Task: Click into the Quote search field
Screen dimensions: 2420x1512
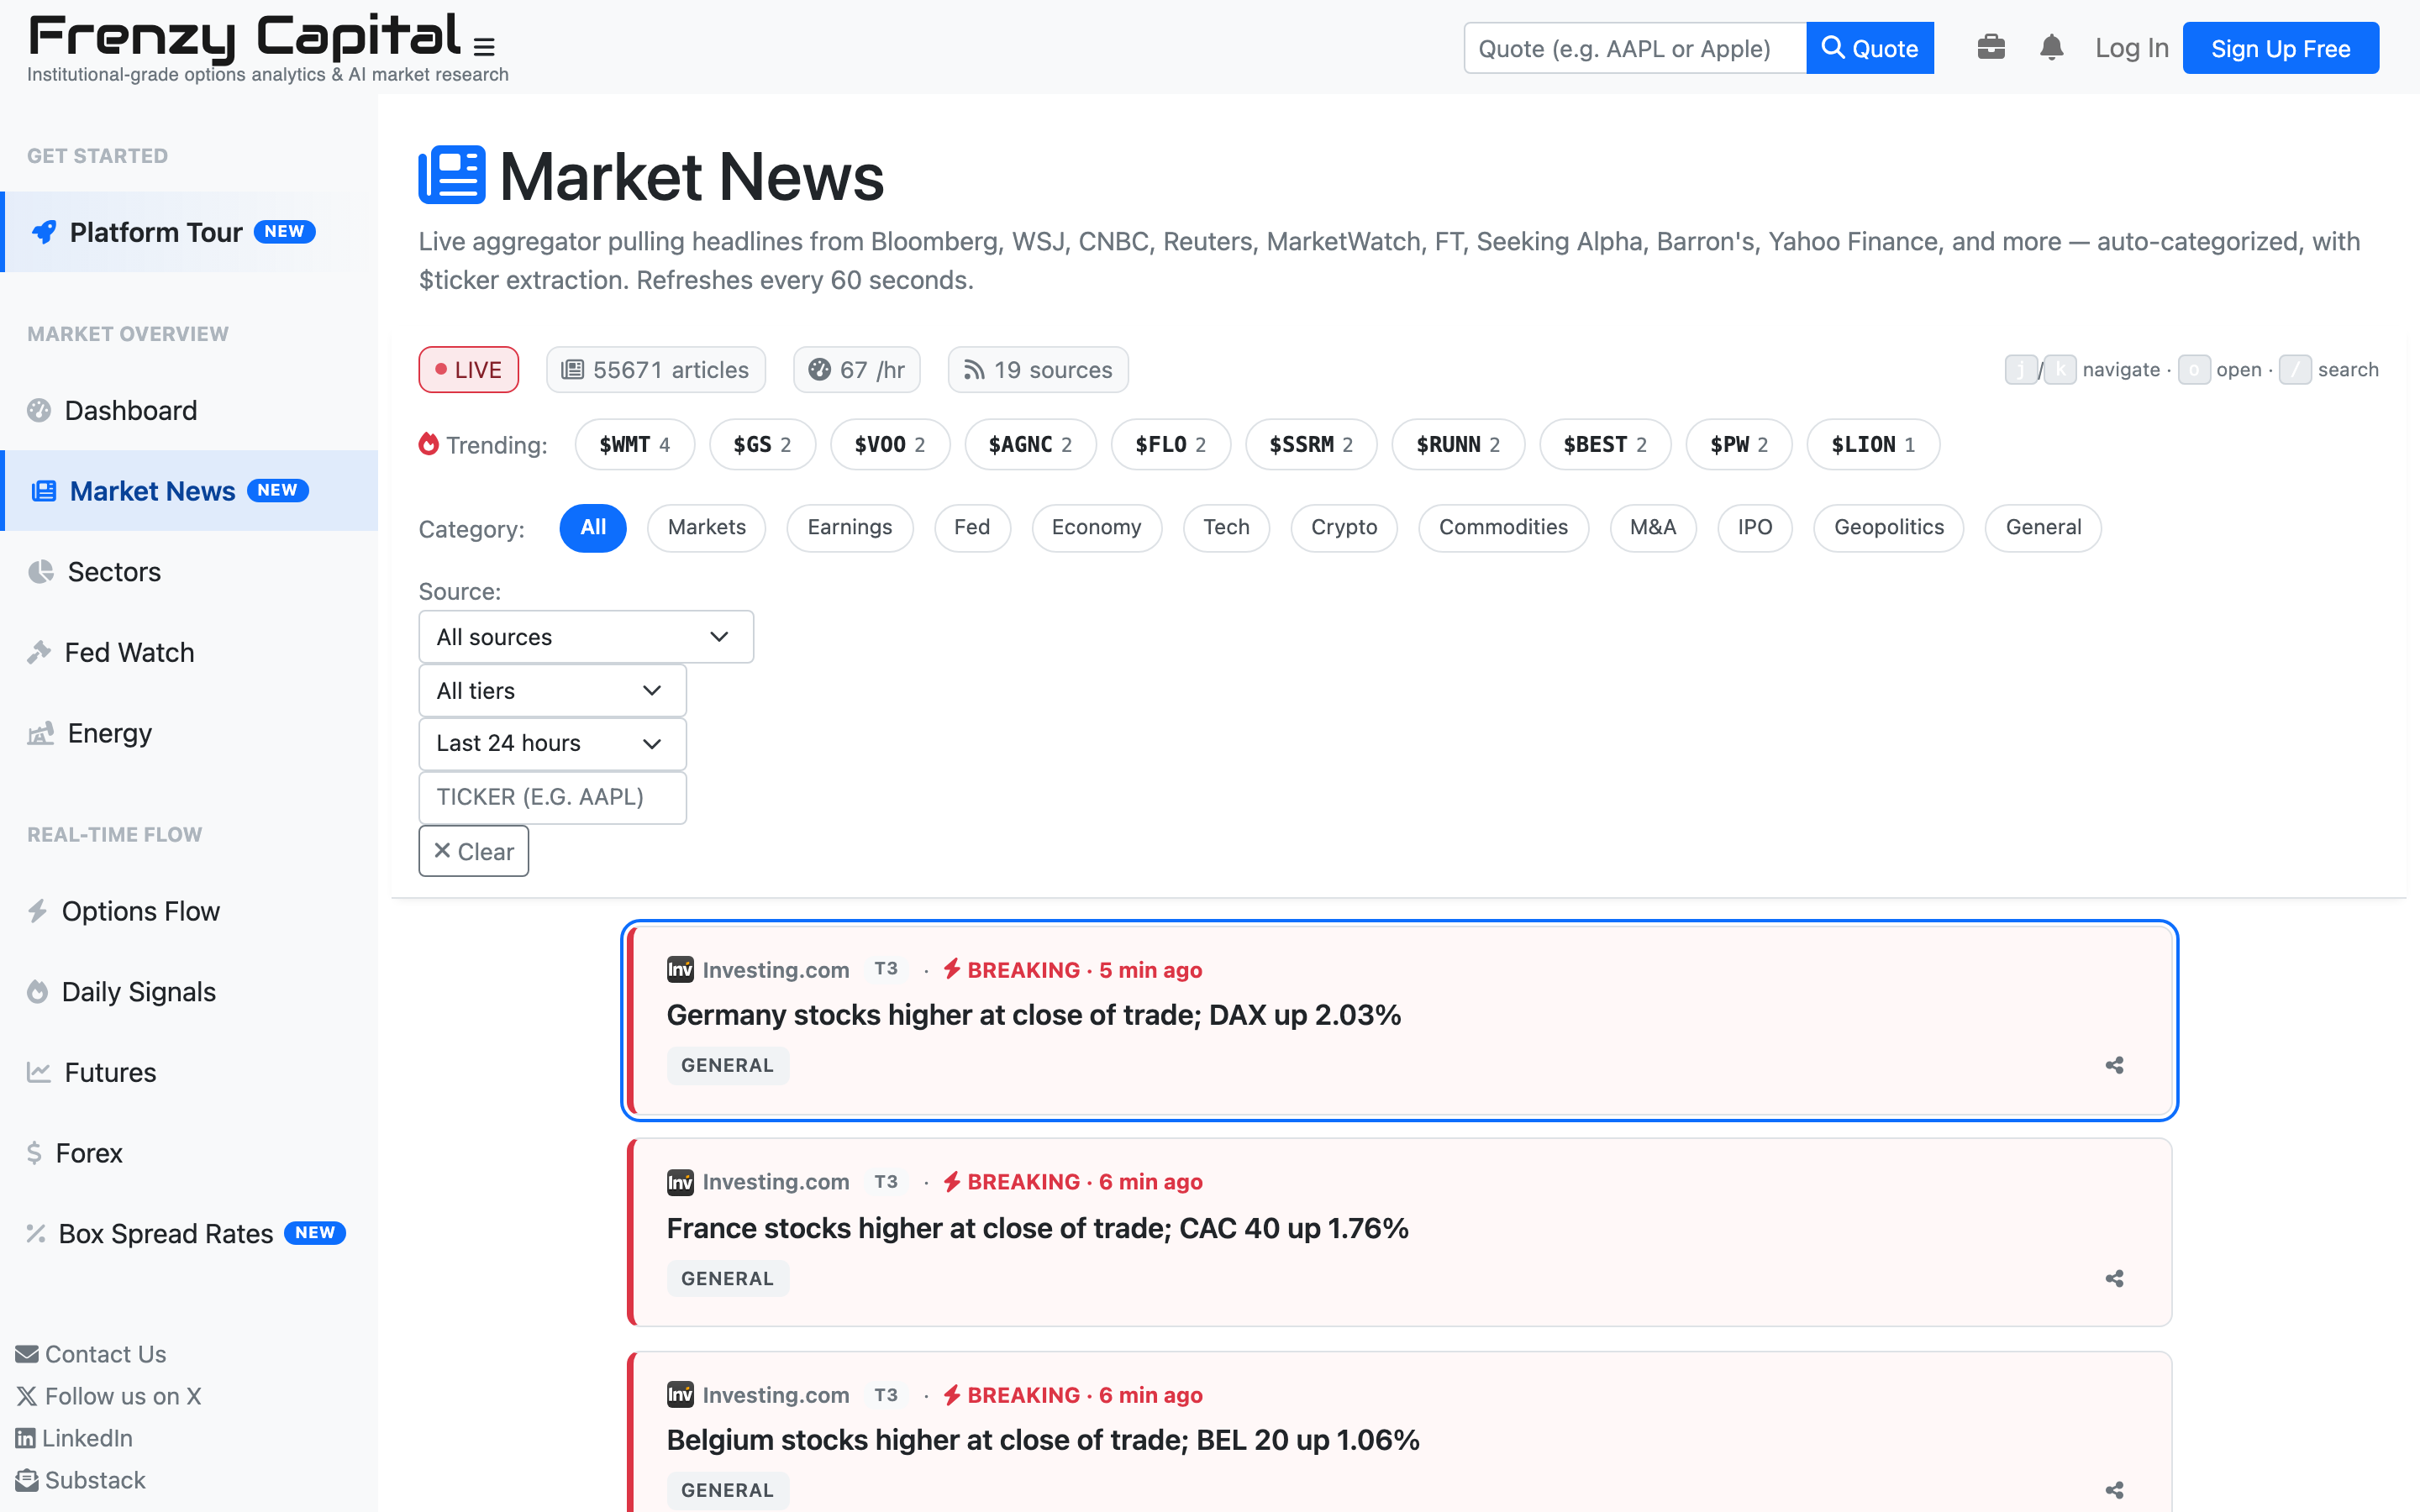Action: pos(1635,48)
